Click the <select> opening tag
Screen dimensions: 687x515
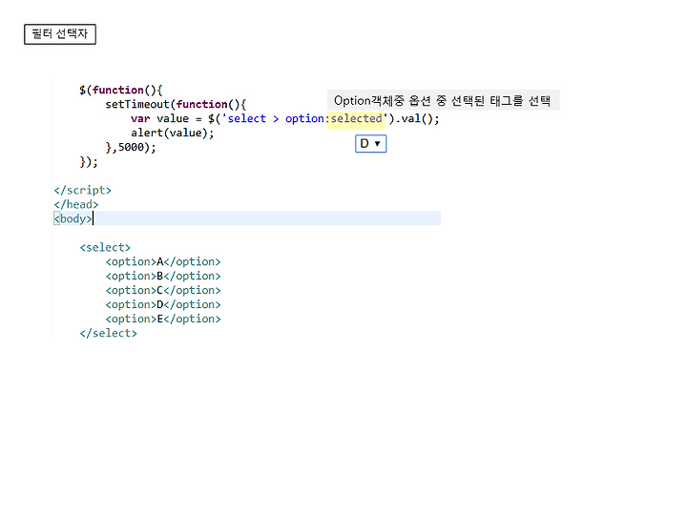click(x=105, y=247)
